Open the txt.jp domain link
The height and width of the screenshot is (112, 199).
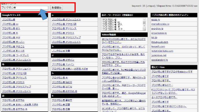(x=154, y=37)
